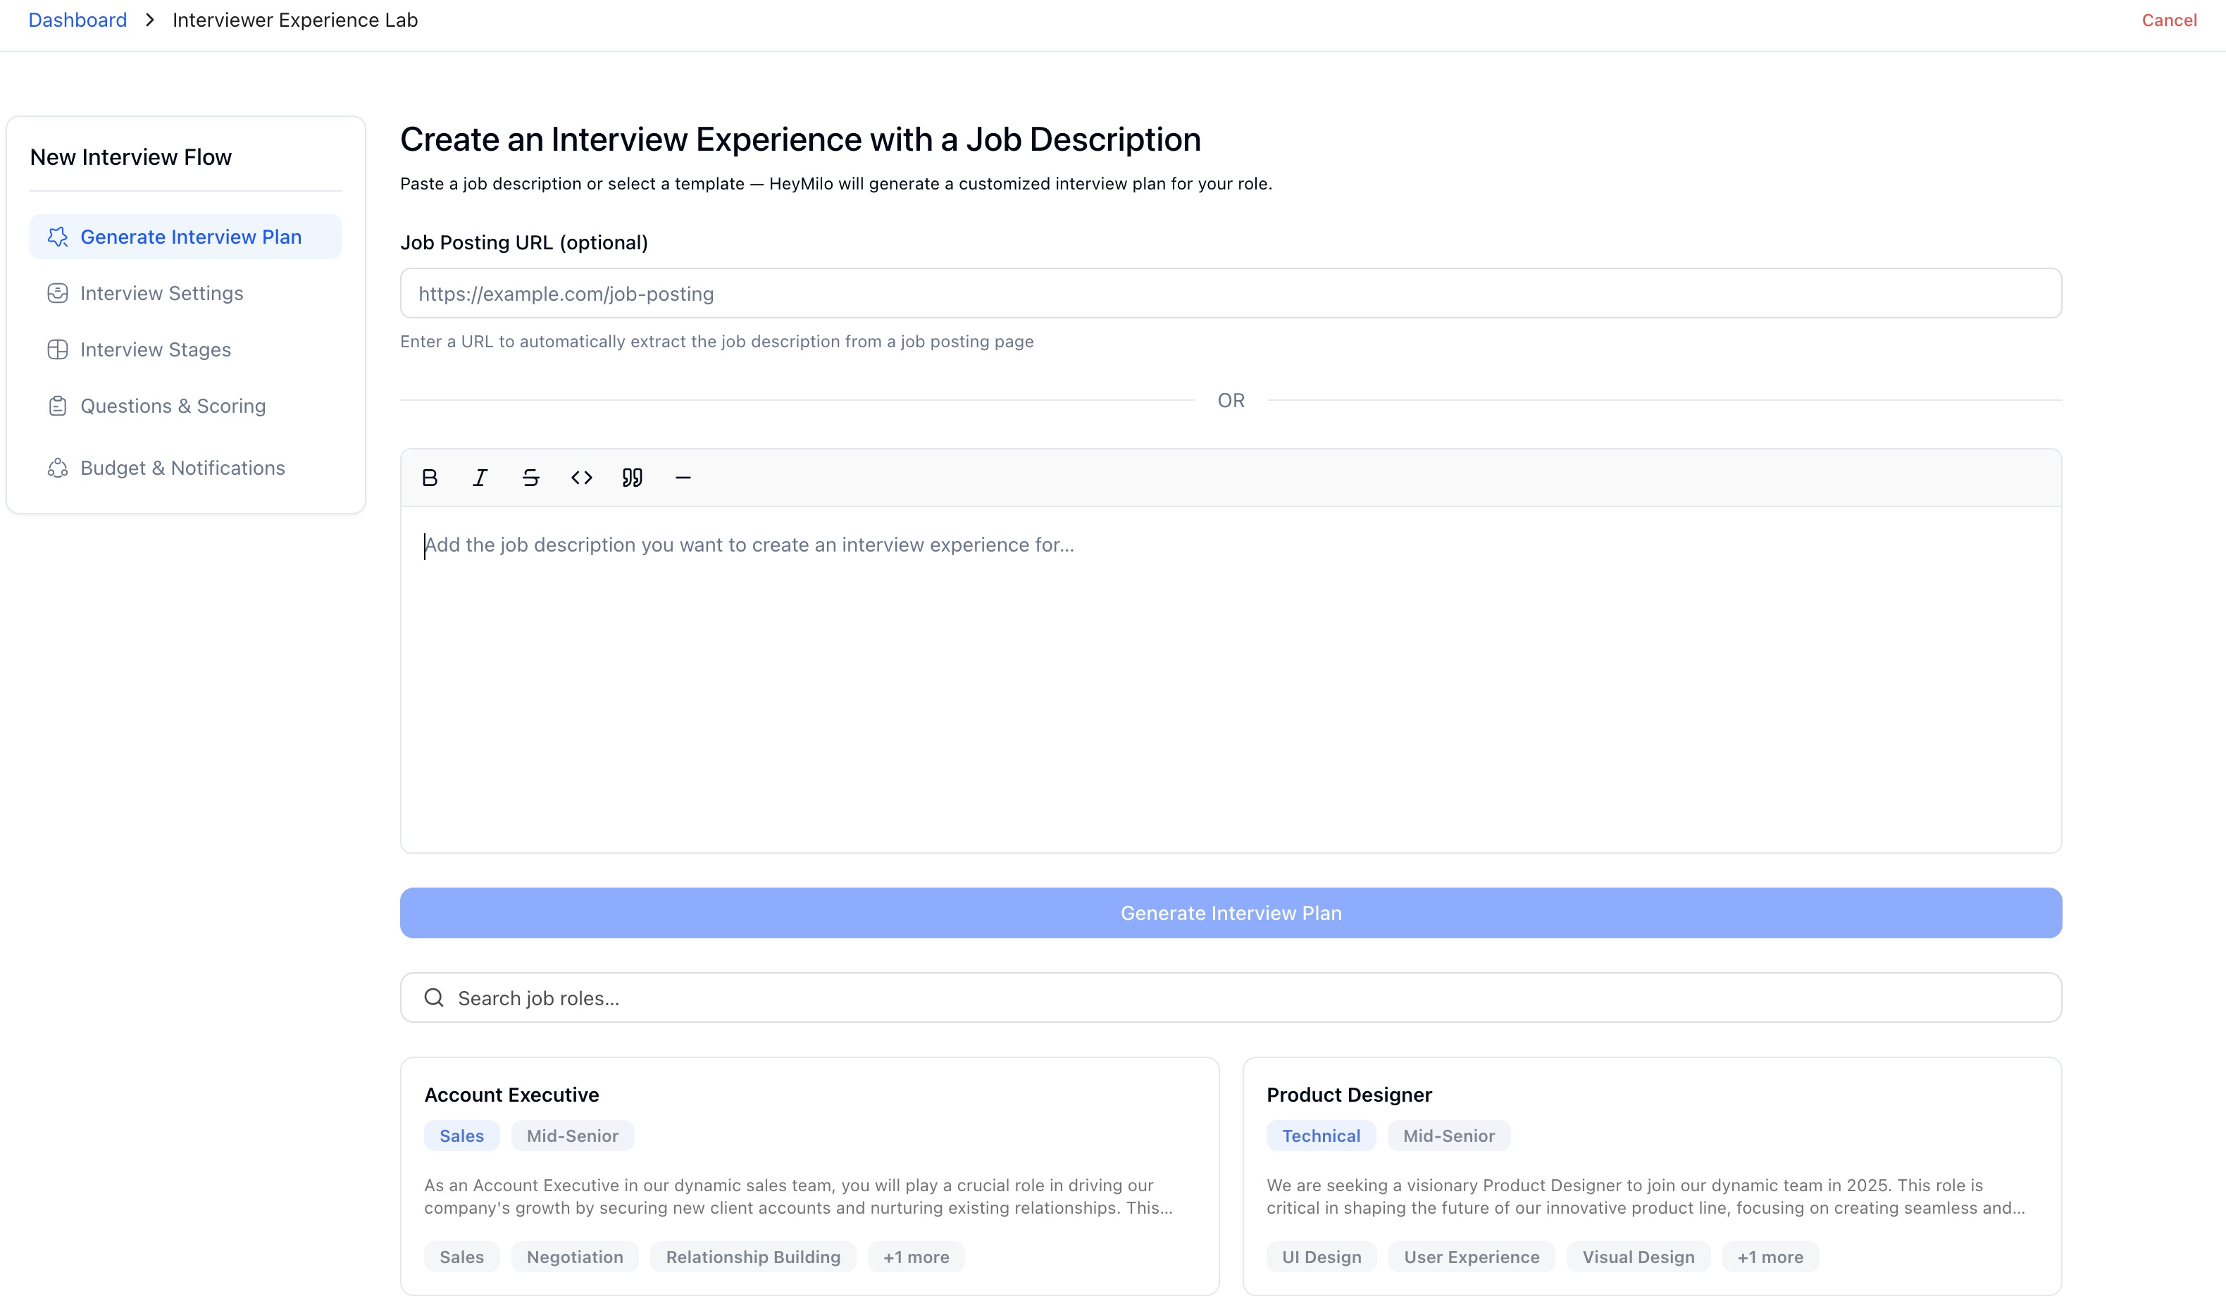Toggle strikethrough formatting in the editor
The width and height of the screenshot is (2226, 1306).
coord(530,478)
